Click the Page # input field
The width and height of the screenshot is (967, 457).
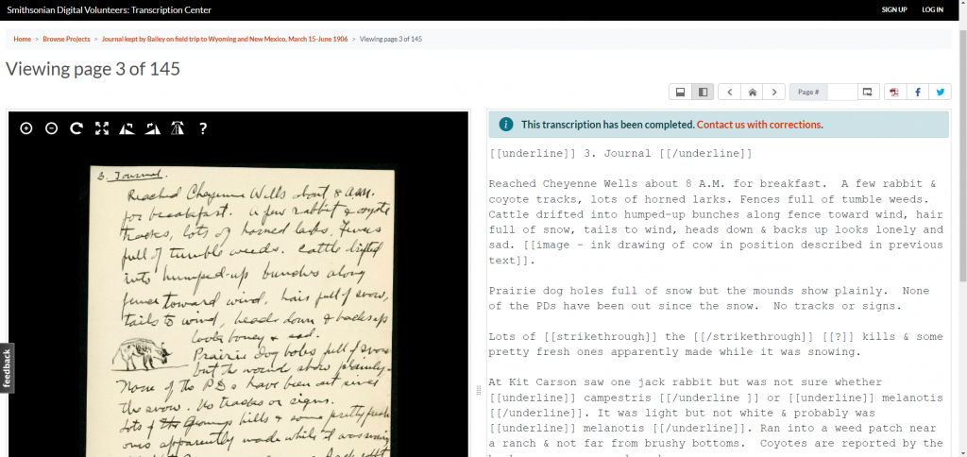(x=841, y=92)
